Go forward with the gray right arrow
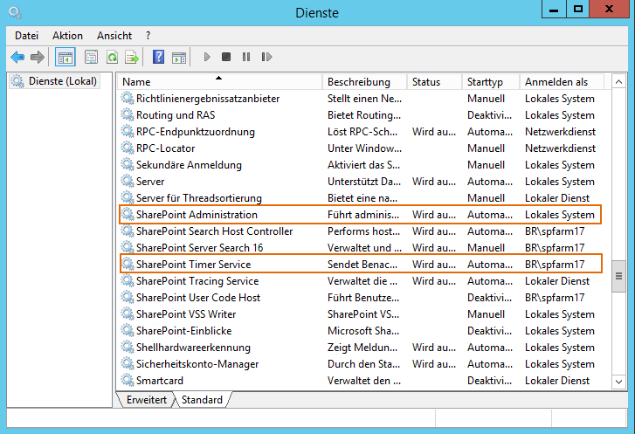Image resolution: width=635 pixels, height=434 pixels. pos(38,57)
